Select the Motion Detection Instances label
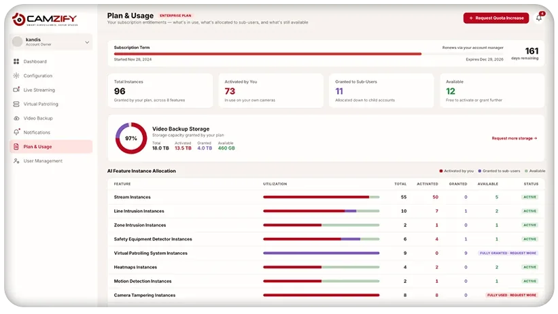This screenshot has height=314, width=558. click(x=143, y=281)
